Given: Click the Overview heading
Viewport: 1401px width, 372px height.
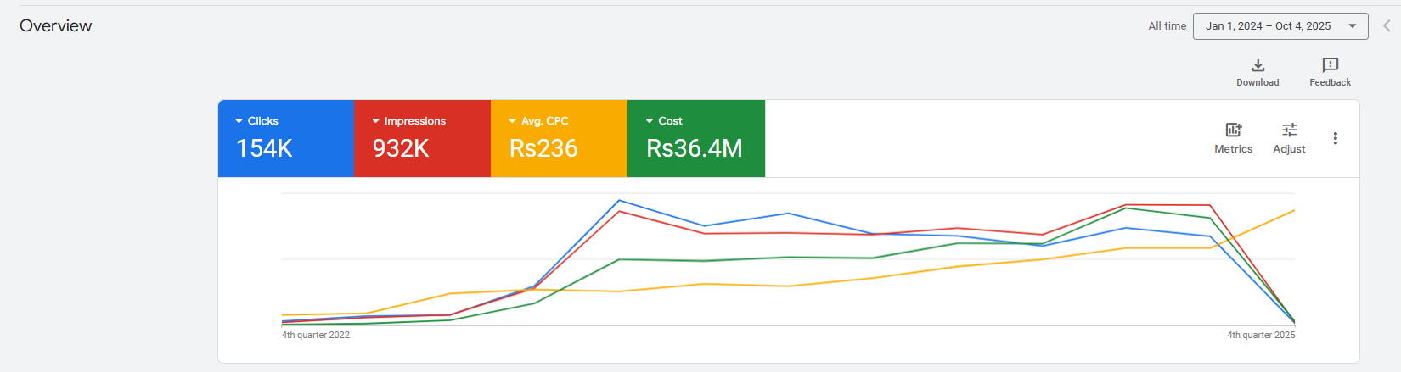Looking at the screenshot, I should click(56, 26).
